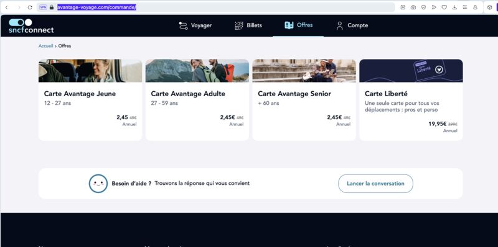Open browser downloads icon
Screen dimensions: 498x247
(454, 7)
